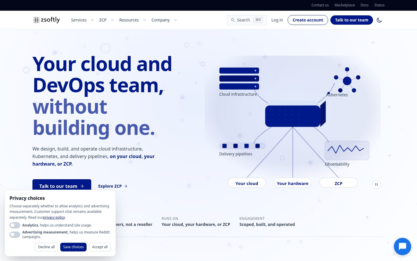Viewport: 417px width, 261px height.
Task: Follow the Explore ZCP link
Action: [x=113, y=186]
